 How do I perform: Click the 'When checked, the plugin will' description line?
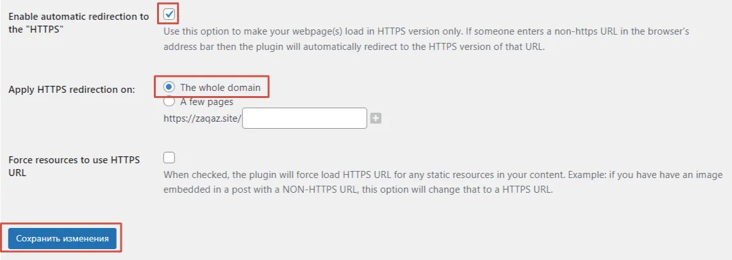tap(442, 175)
